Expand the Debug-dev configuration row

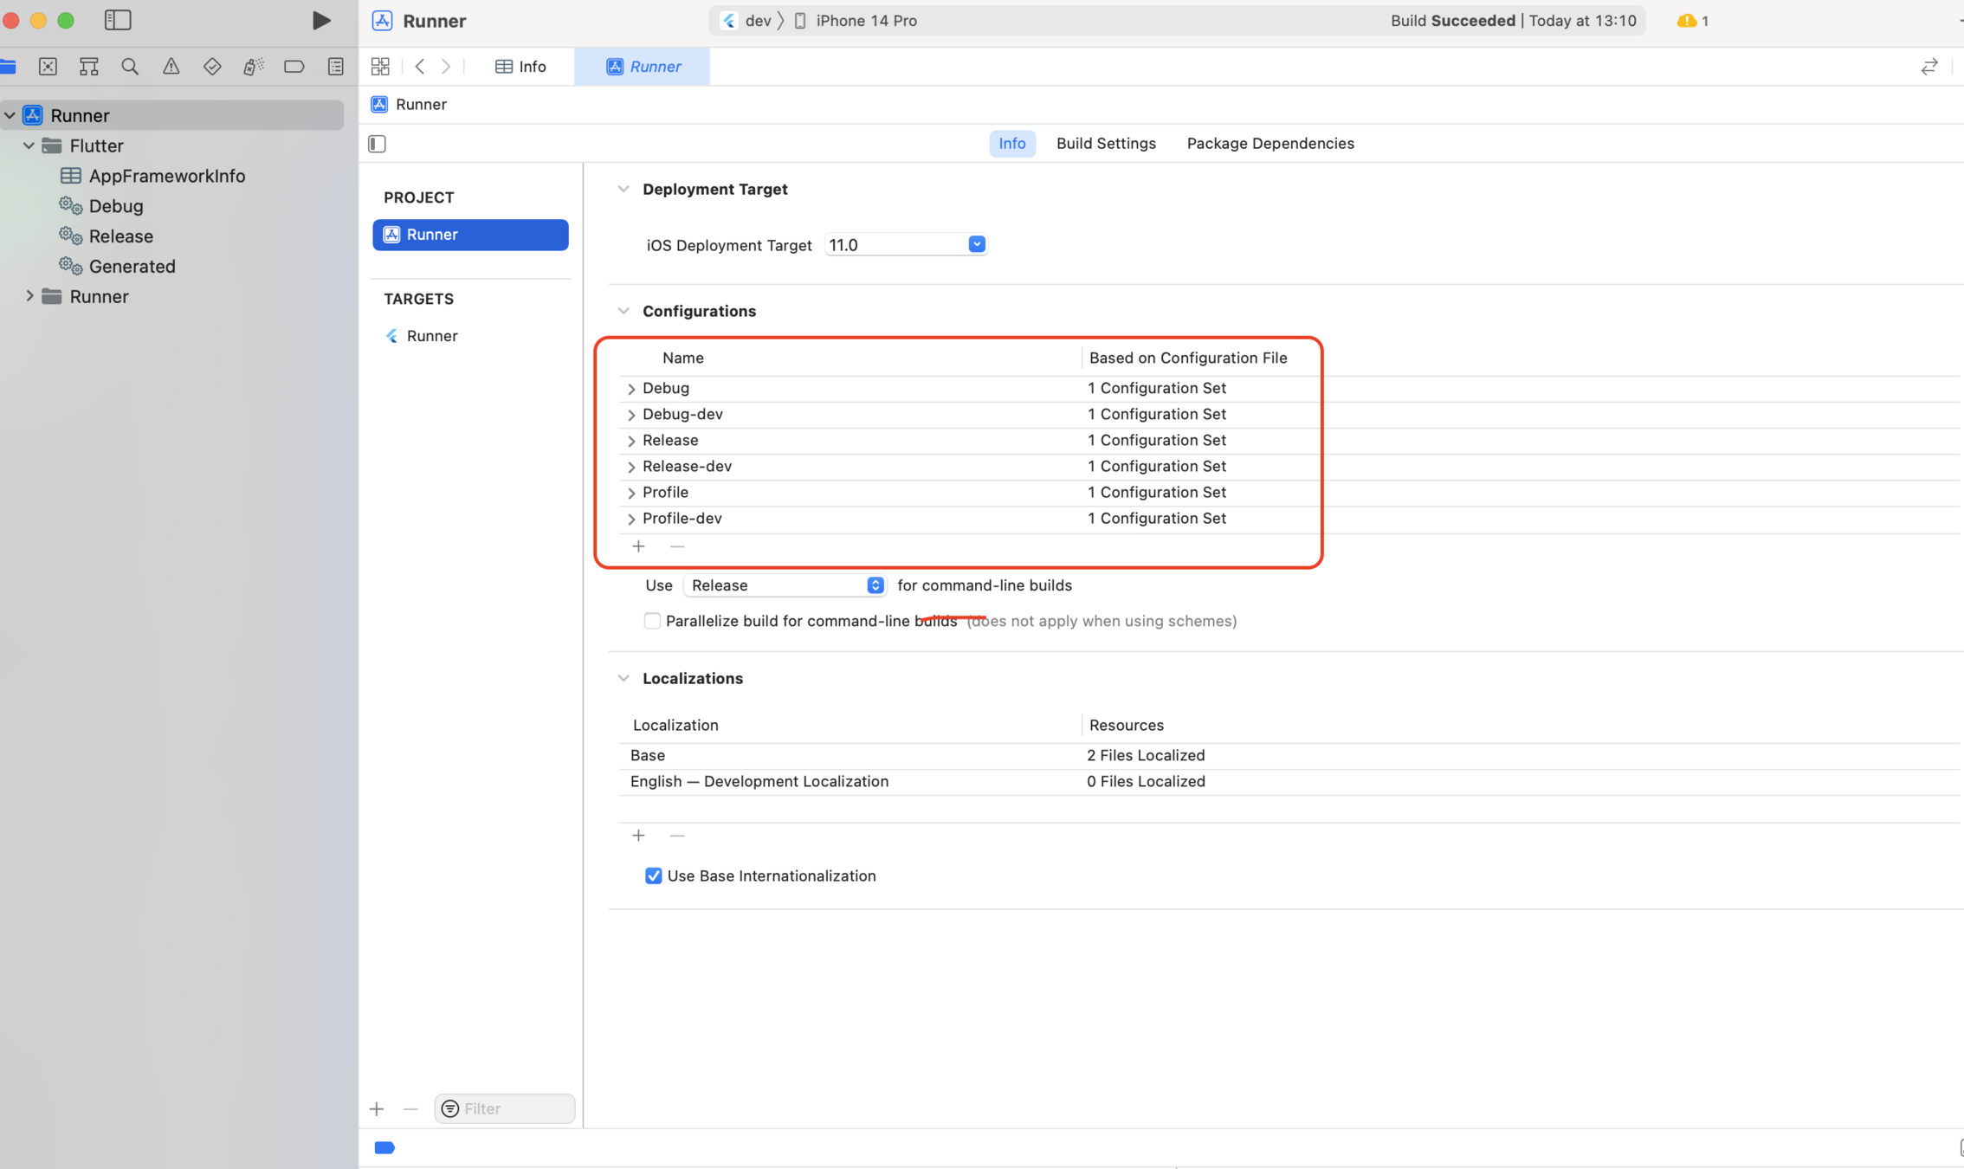pyautogui.click(x=630, y=415)
